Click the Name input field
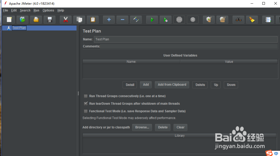 [186, 39]
